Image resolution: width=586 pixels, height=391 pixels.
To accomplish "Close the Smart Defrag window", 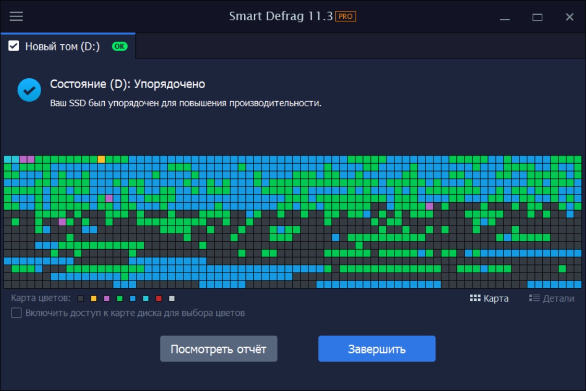I will coord(569,17).
